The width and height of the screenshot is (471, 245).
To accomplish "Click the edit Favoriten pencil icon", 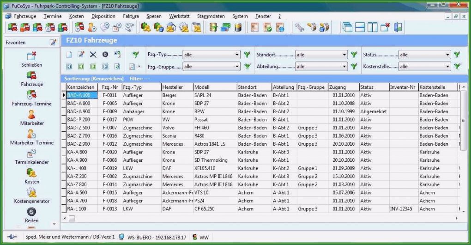I will 53,43.
